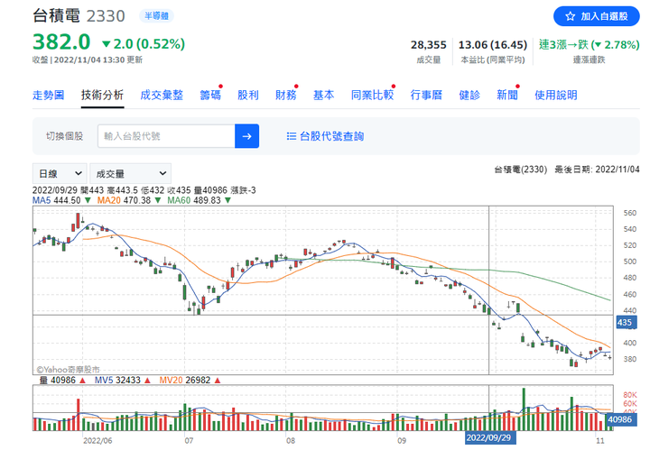Click the 435 price marker on price axis
Screen dimensions: 650x450
[x=625, y=323]
